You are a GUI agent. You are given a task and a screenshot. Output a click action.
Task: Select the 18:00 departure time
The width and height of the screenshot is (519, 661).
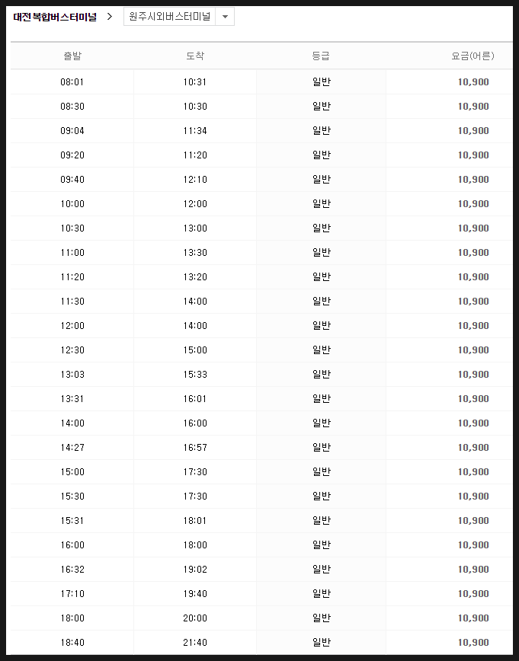(72, 618)
